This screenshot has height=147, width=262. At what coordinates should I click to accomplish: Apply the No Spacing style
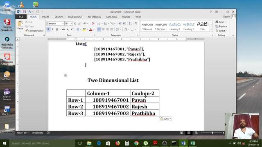coord(161,26)
